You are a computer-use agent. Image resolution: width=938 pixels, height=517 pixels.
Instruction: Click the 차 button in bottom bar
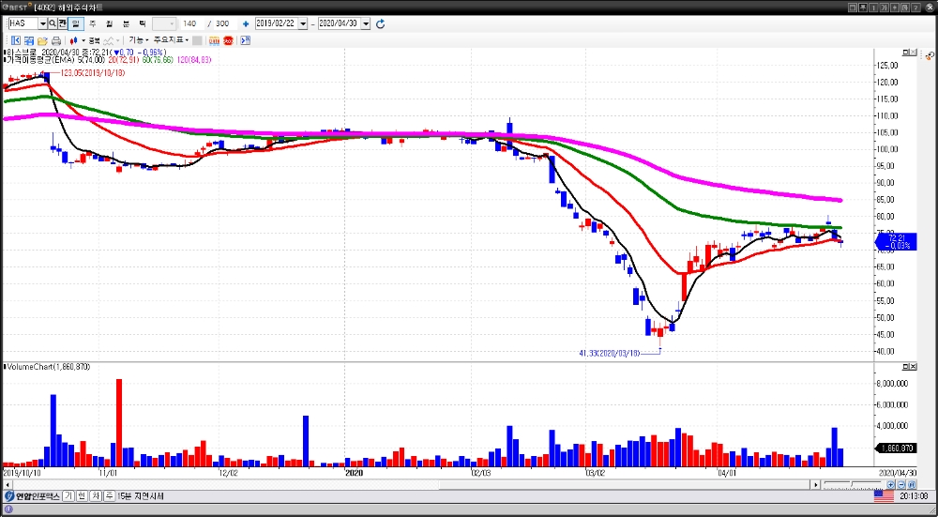pyautogui.click(x=96, y=495)
